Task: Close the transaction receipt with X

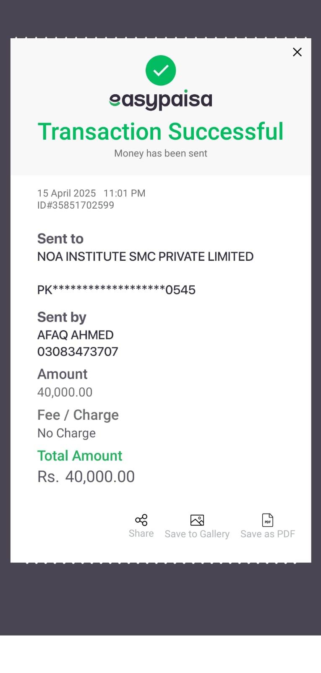Action: coord(297,52)
